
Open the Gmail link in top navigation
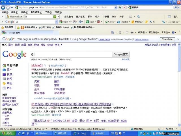50,45
